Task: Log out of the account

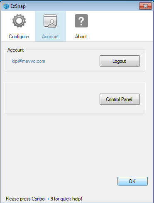Action: pos(120,61)
